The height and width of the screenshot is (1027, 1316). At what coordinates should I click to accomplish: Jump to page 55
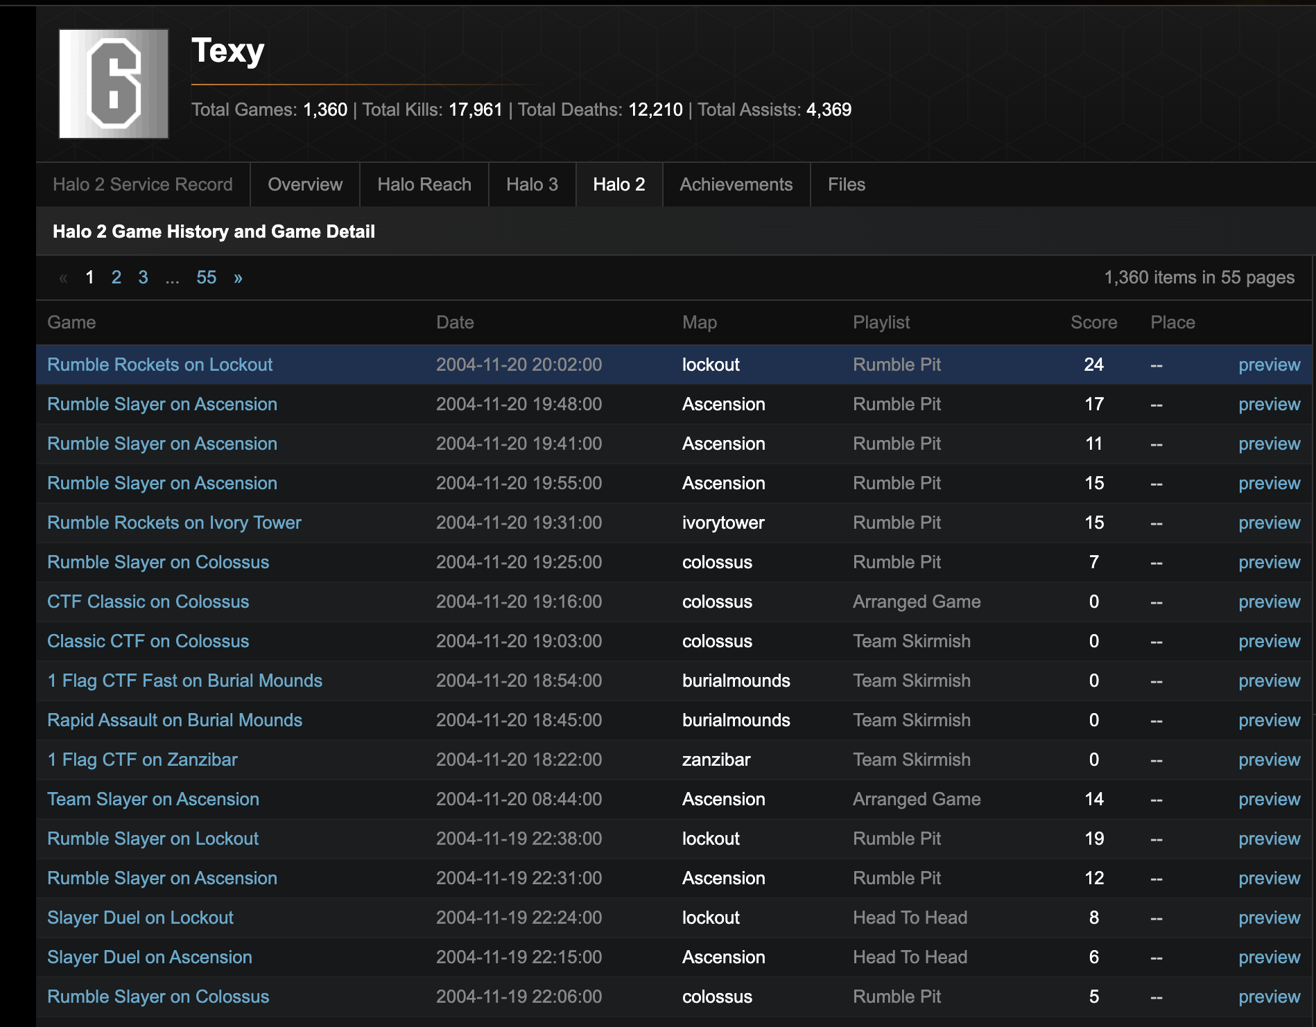[x=205, y=277]
